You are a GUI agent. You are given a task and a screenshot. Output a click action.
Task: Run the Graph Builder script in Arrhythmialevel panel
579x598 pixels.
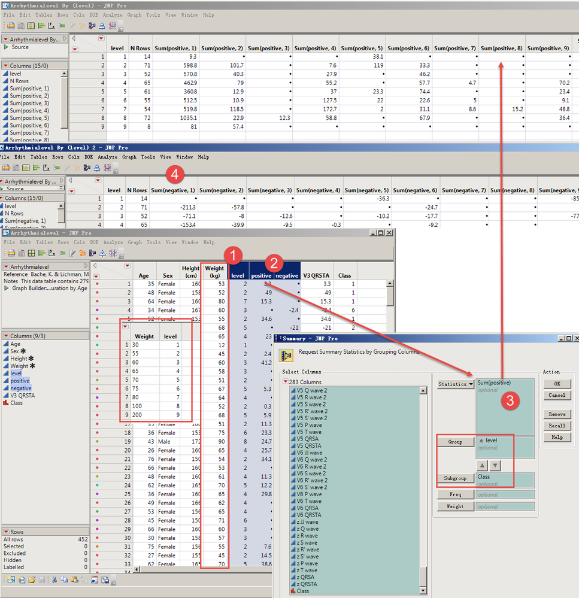coord(7,288)
